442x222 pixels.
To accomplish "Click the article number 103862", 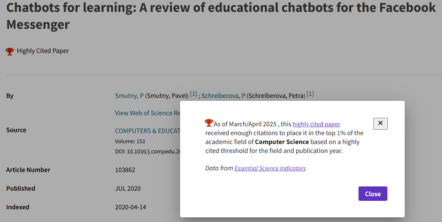I will (125, 170).
